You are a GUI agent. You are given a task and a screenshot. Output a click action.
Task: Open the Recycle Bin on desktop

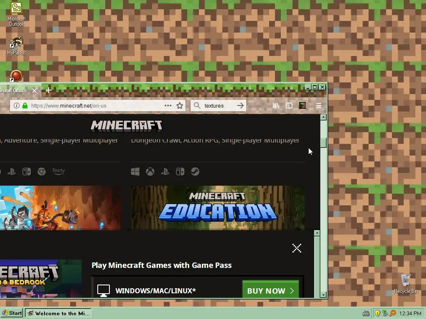click(406, 283)
